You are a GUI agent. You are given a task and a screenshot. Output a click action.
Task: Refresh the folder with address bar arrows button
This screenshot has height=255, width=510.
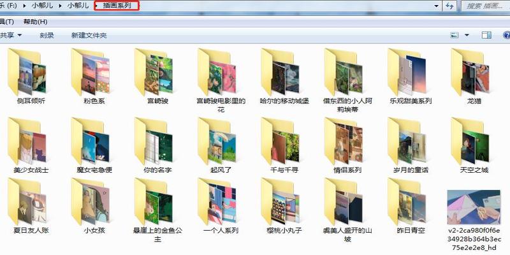pos(449,6)
